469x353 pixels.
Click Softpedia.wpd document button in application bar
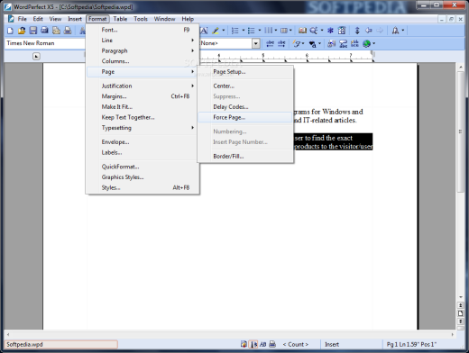(61, 344)
